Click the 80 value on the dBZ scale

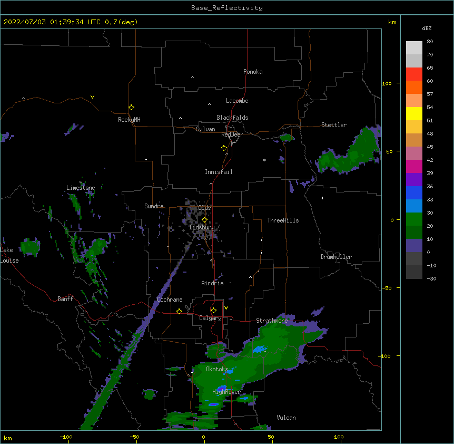click(x=430, y=42)
